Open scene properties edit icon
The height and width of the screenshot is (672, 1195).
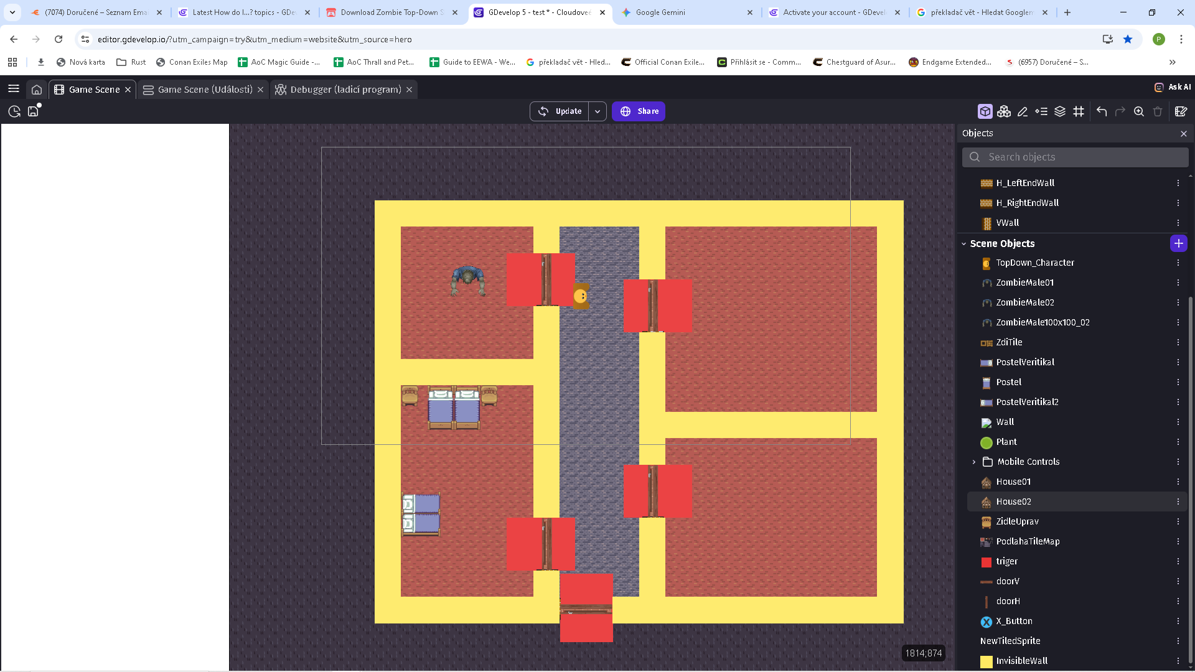coord(1181,111)
